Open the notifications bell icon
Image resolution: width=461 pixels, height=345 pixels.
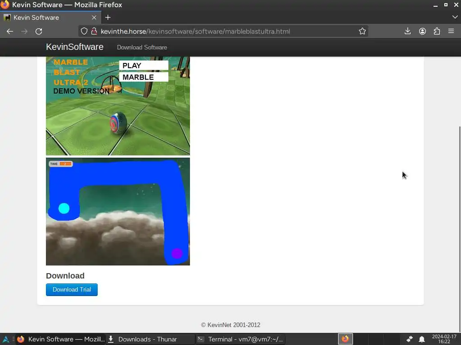421,339
